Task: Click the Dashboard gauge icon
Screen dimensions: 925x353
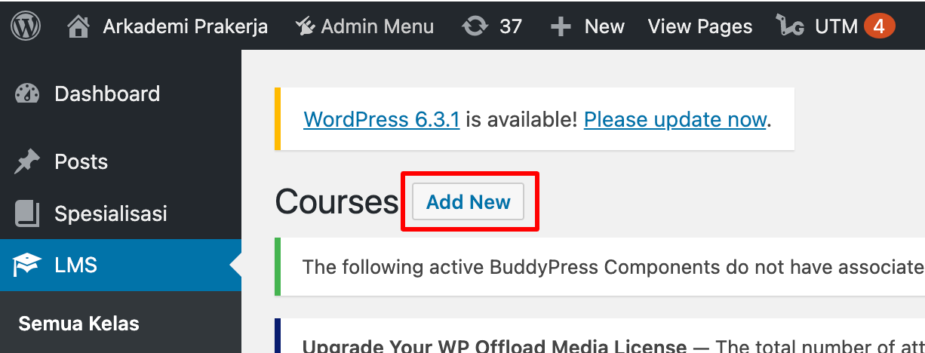Action: (27, 94)
